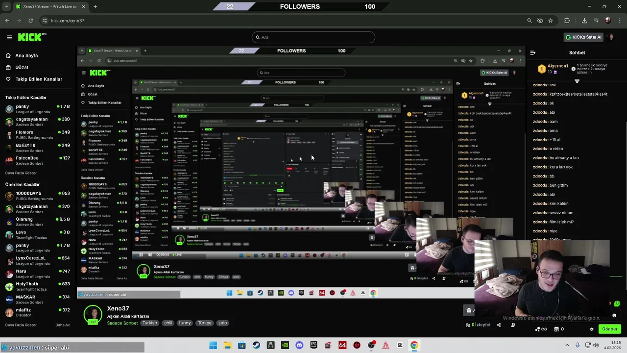Viewport: 627px width, 353px height.
Task: Go back in Chrome browser
Action: (x=7, y=21)
